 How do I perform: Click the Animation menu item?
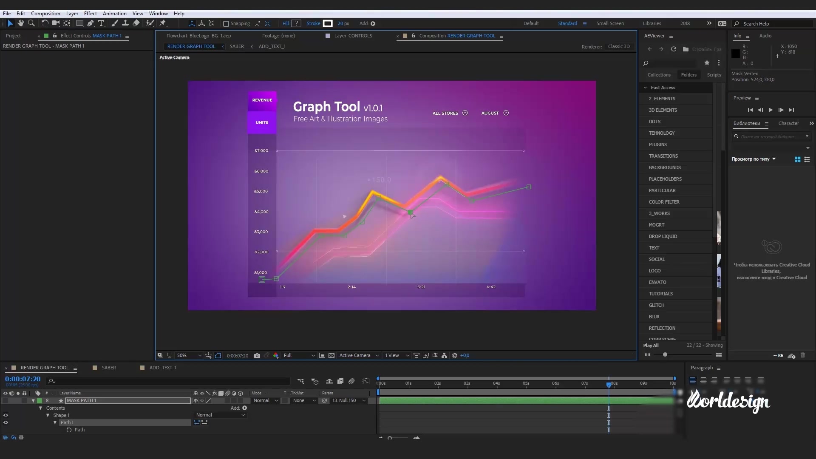(x=114, y=14)
